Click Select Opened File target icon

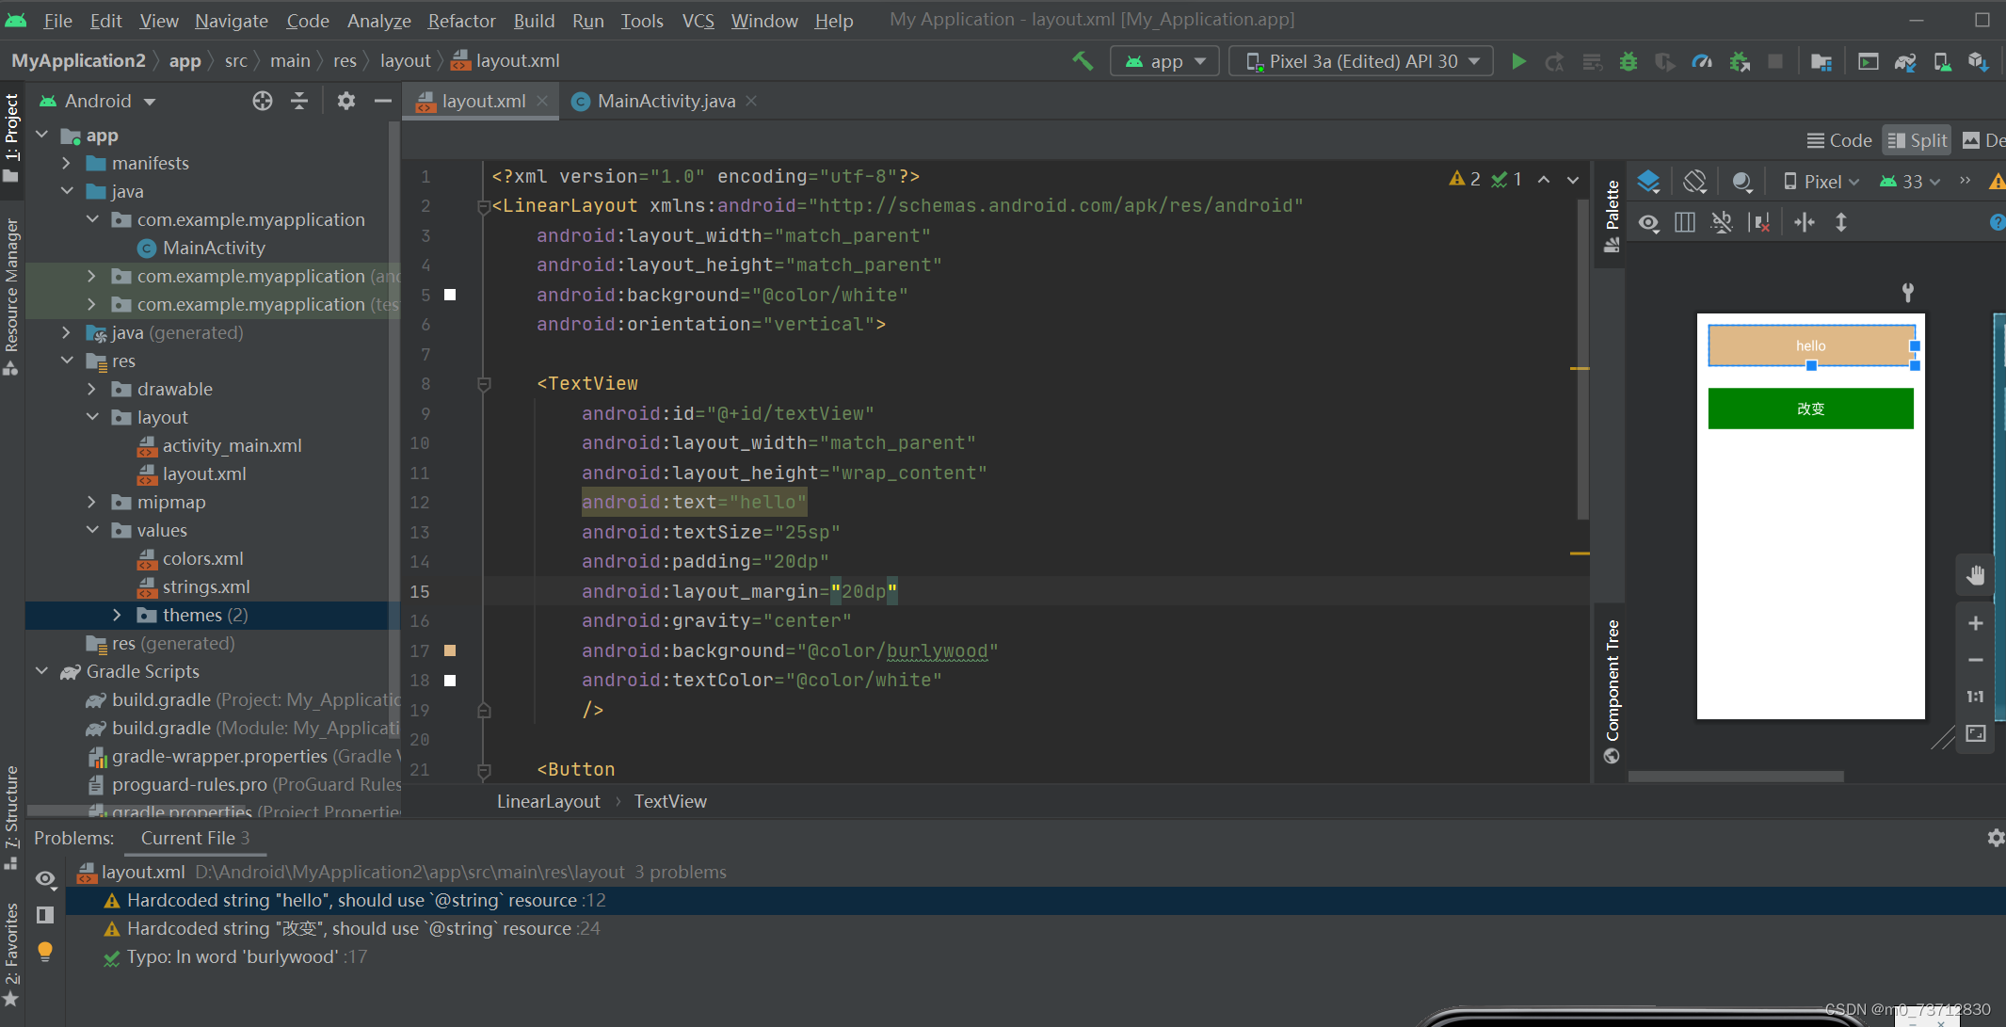263,101
